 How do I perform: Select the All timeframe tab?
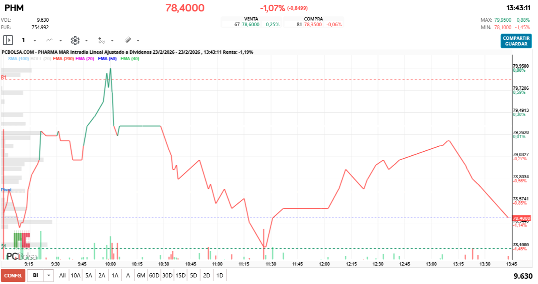coord(62,276)
